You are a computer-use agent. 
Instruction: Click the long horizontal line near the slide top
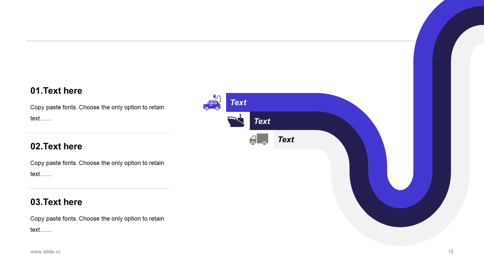click(x=219, y=41)
